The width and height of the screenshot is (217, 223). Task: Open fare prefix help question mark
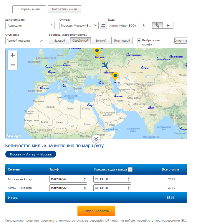tap(130, 170)
